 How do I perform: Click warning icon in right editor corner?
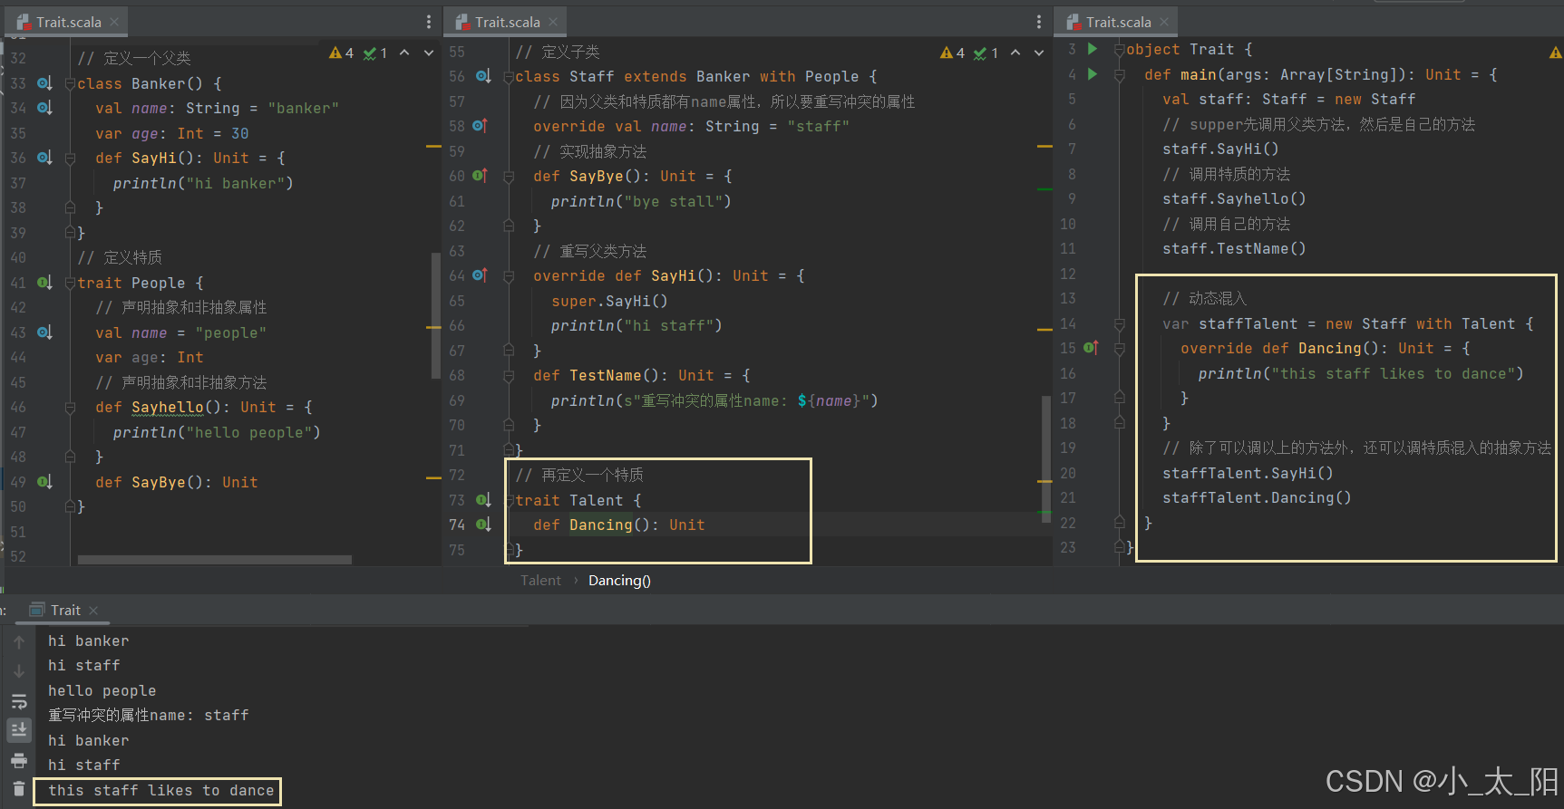coord(1556,53)
